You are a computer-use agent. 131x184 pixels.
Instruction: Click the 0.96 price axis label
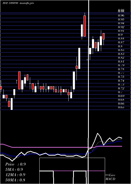121,15
